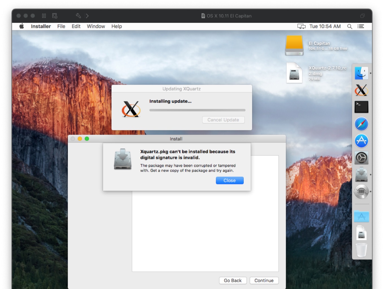384x289 pixels.
Task: Click the 'OS X 10.11 El Capitan' VM title
Action: coord(229,16)
